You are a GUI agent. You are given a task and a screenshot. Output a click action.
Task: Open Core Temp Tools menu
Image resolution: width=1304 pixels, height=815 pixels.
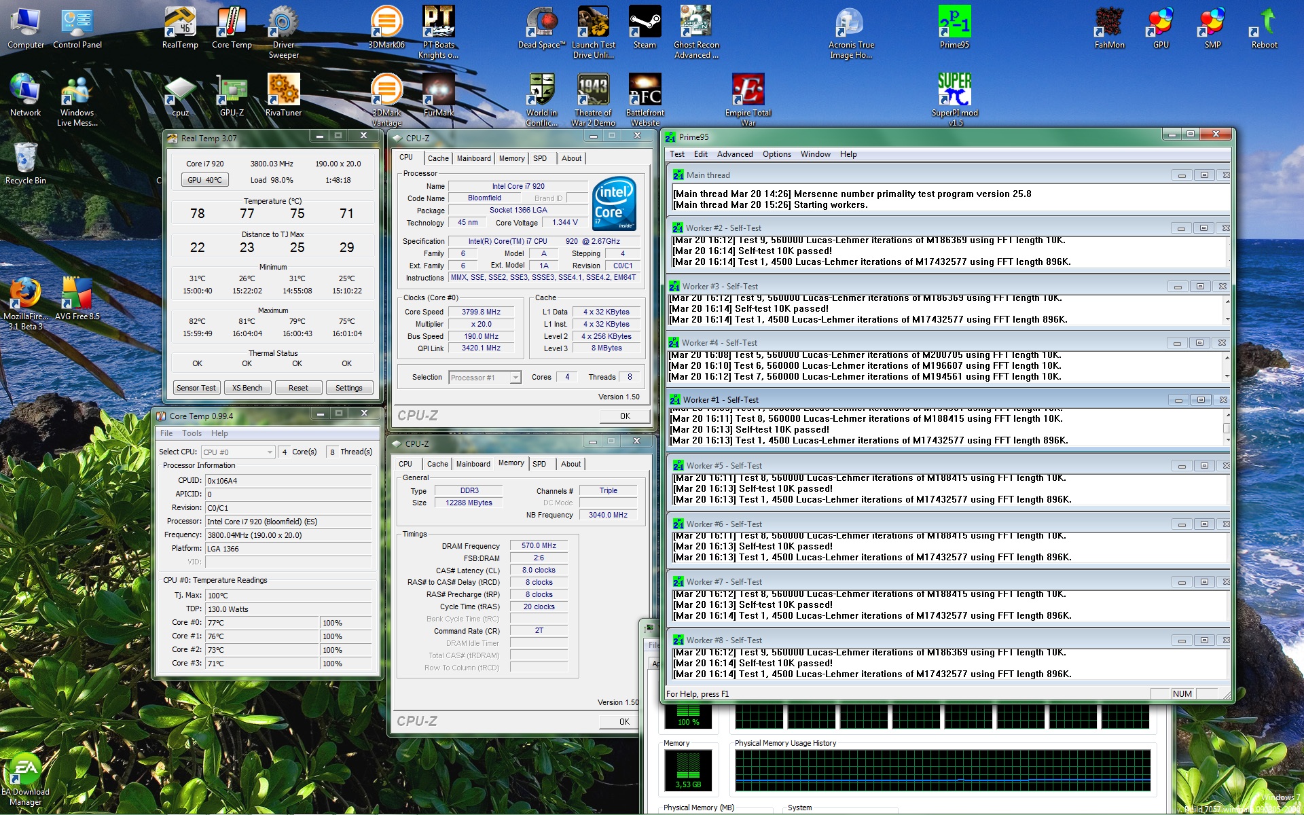192,433
